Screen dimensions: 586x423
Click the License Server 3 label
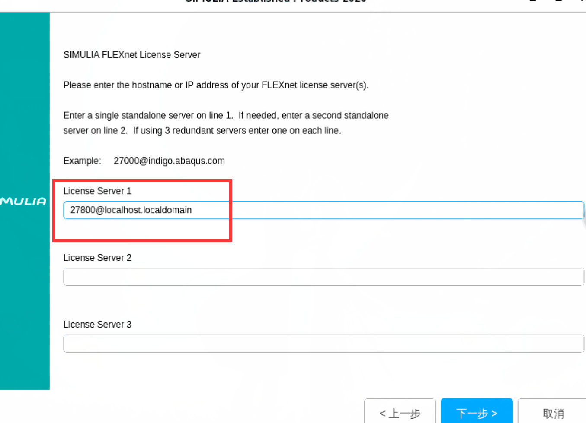click(x=97, y=324)
